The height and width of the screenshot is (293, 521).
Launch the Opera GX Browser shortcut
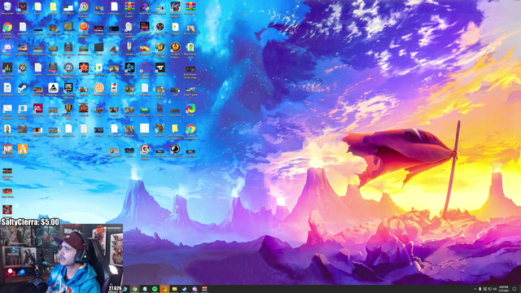[x=145, y=68]
